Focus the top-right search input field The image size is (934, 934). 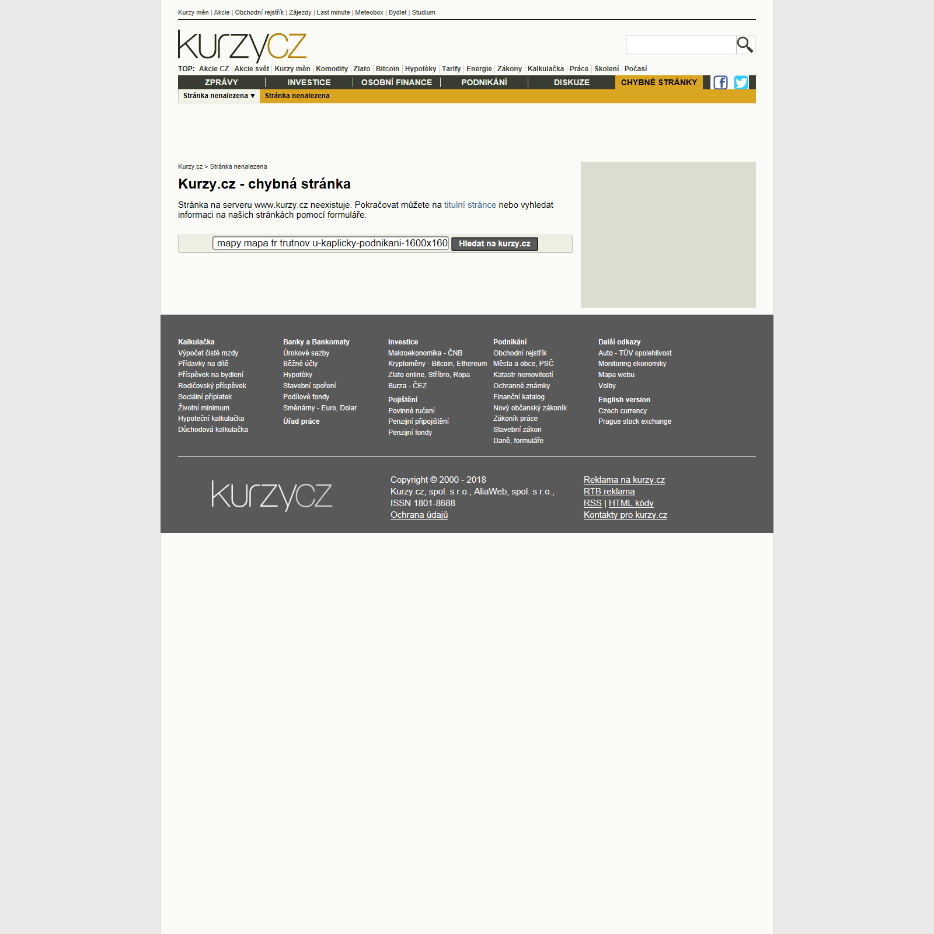click(681, 45)
